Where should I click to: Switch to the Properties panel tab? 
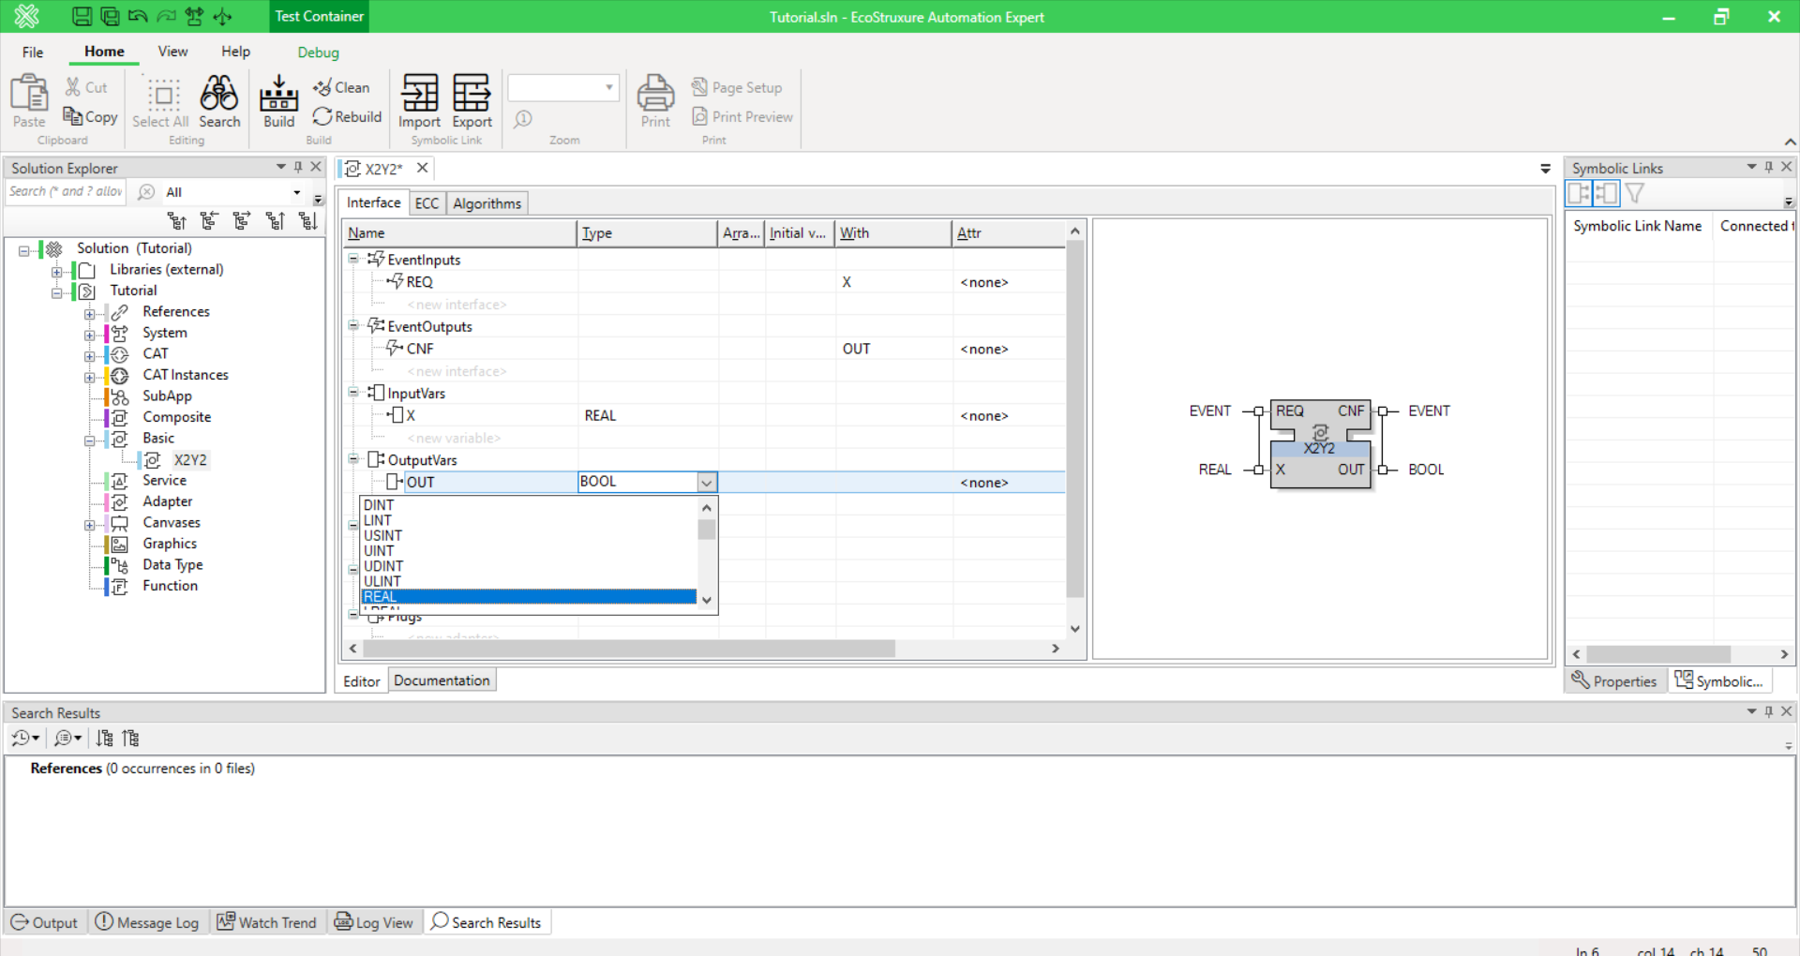(1615, 681)
